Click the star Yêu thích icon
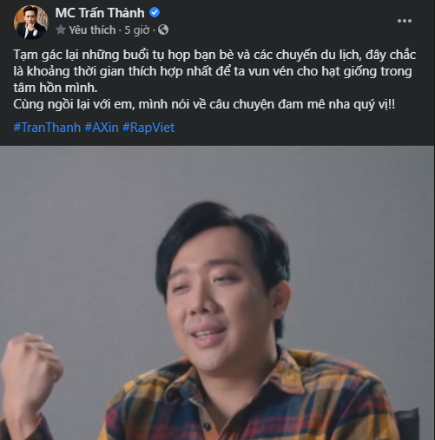This screenshot has height=440, width=435. pyautogui.click(x=61, y=30)
